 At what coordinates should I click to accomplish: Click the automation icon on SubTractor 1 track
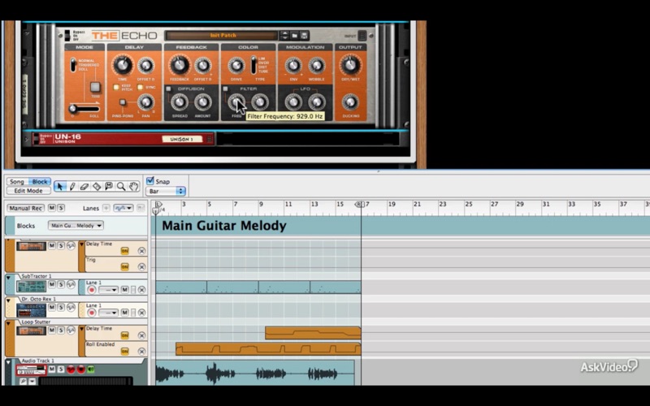[x=71, y=285]
